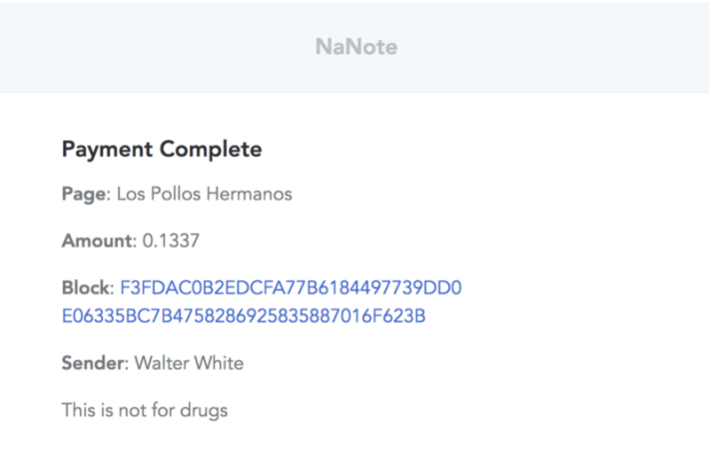Open block hash line starting E06335BC
Screen dimensions: 709x461
click(244, 316)
